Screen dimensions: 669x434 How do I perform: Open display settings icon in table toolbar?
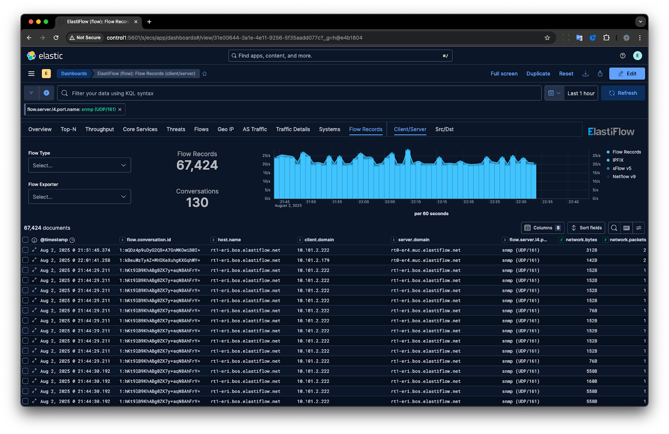tap(638, 228)
